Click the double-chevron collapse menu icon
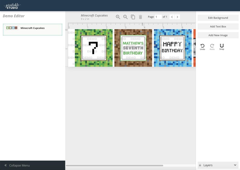Screen dimensions: 240x170 5,165
